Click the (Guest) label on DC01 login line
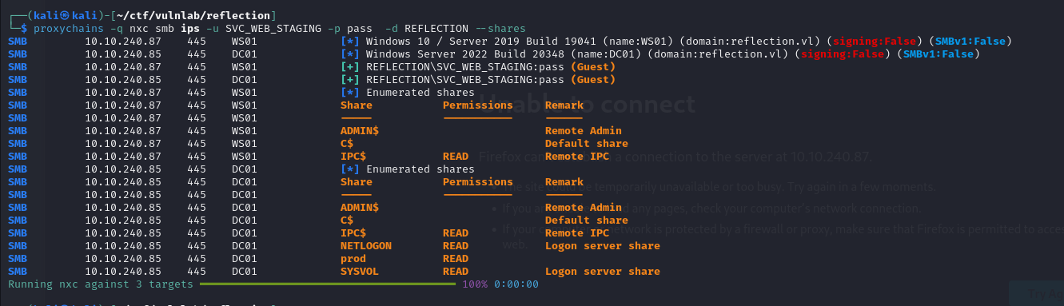The height and width of the screenshot is (306, 1064). [x=593, y=80]
